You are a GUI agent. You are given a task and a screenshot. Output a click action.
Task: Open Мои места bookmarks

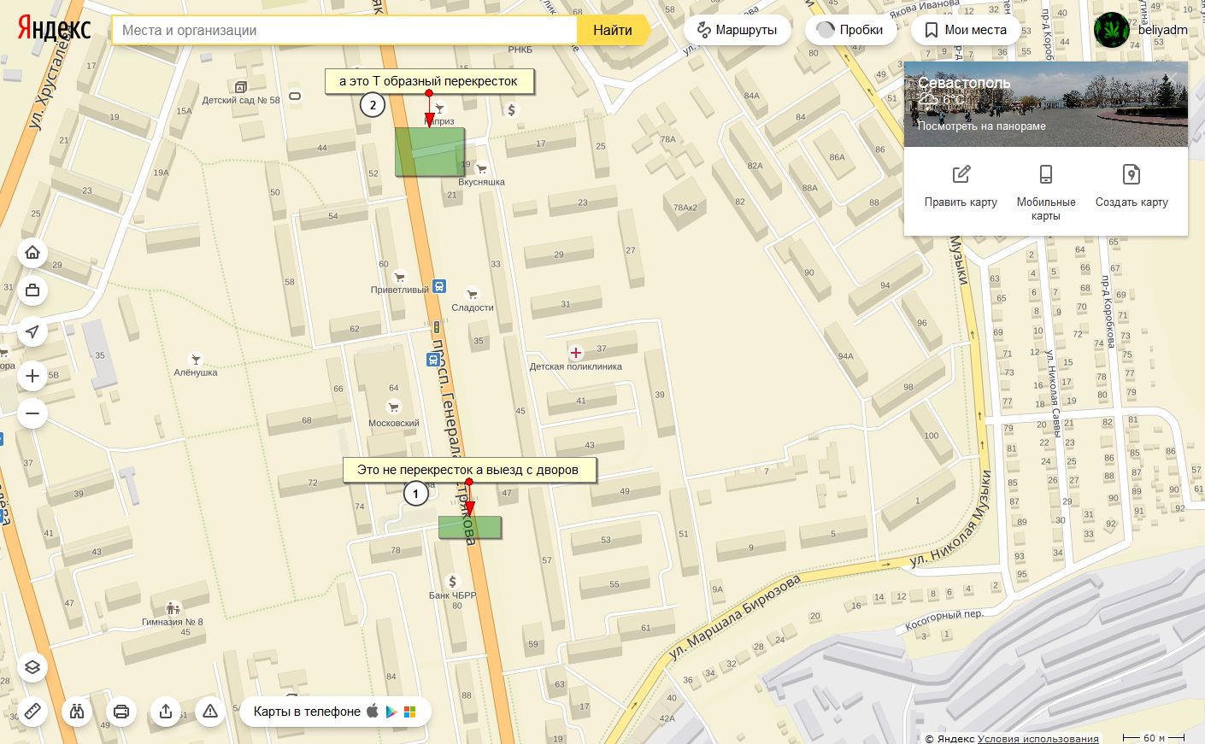click(966, 30)
